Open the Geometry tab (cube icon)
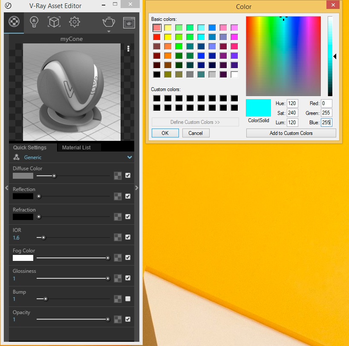 [54, 22]
